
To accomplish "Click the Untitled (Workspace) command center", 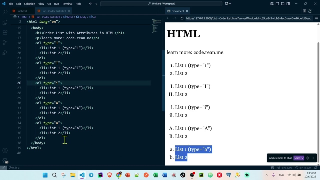I will point(161,3).
